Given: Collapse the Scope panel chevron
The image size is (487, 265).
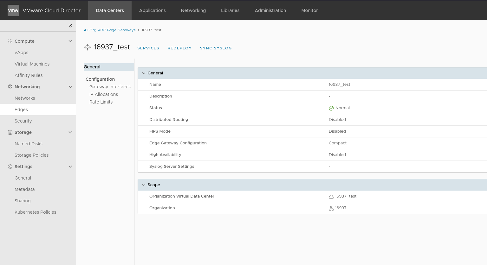Looking at the screenshot, I should [x=144, y=185].
